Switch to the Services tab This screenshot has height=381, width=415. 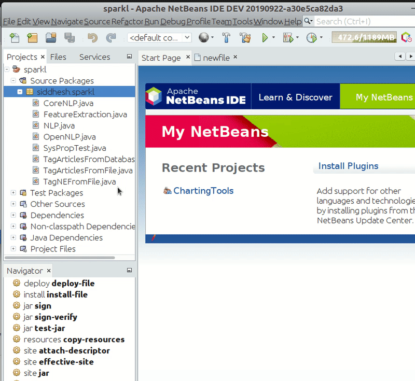pos(95,57)
